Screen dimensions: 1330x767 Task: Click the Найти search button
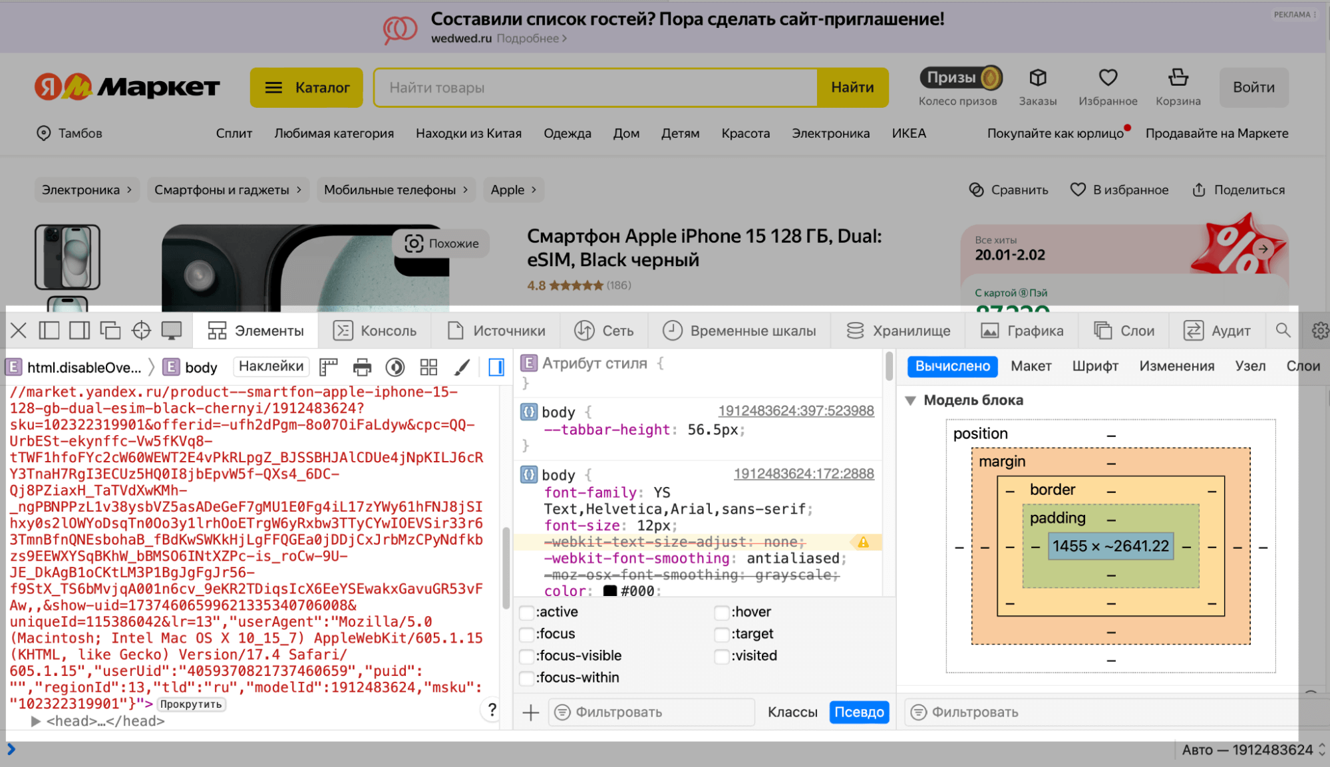852,87
